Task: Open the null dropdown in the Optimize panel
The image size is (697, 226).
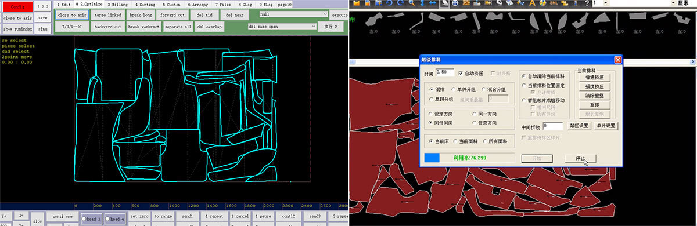Action: [293, 13]
